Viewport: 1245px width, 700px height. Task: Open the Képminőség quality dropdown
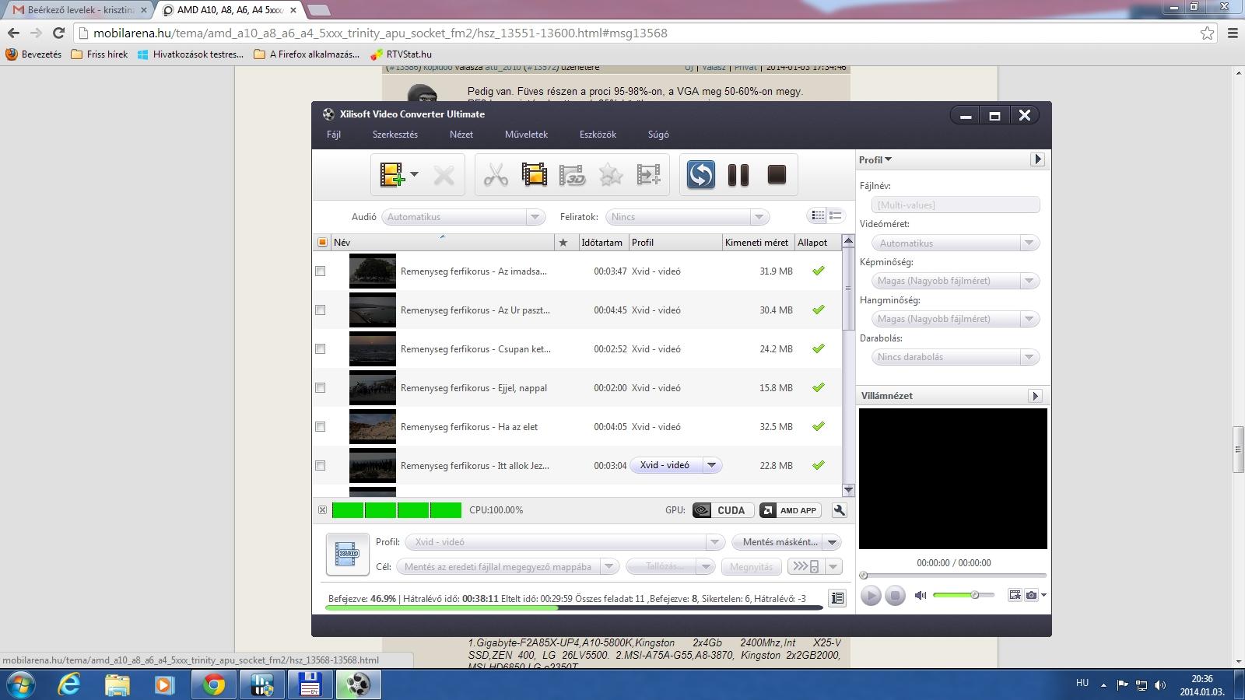click(956, 281)
